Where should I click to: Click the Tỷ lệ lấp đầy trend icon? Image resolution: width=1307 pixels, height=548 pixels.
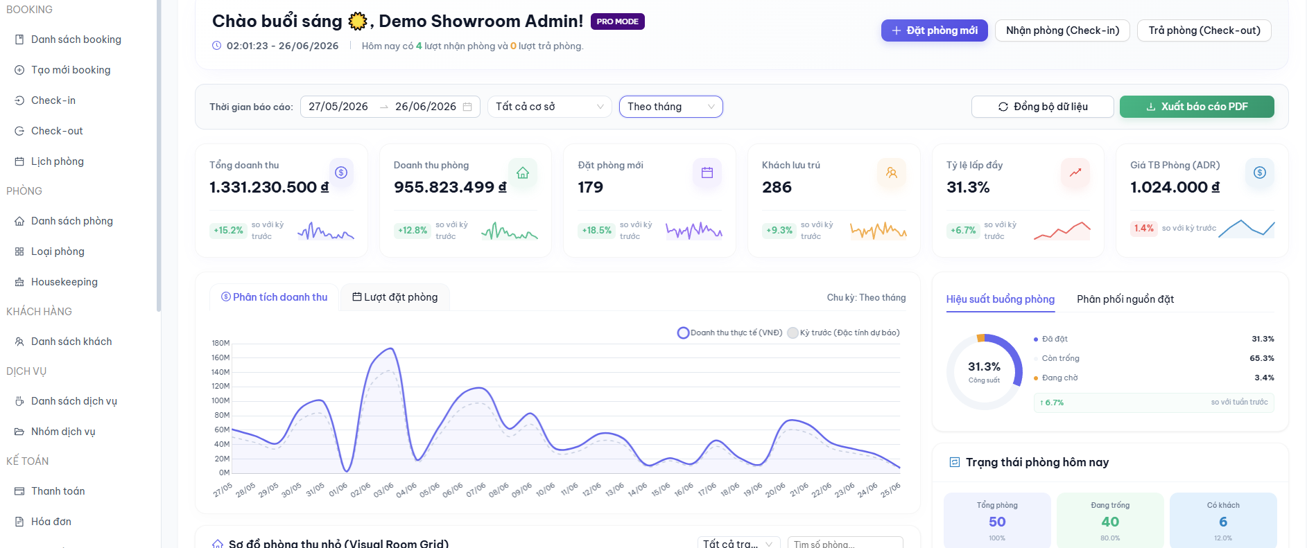pos(1075,173)
